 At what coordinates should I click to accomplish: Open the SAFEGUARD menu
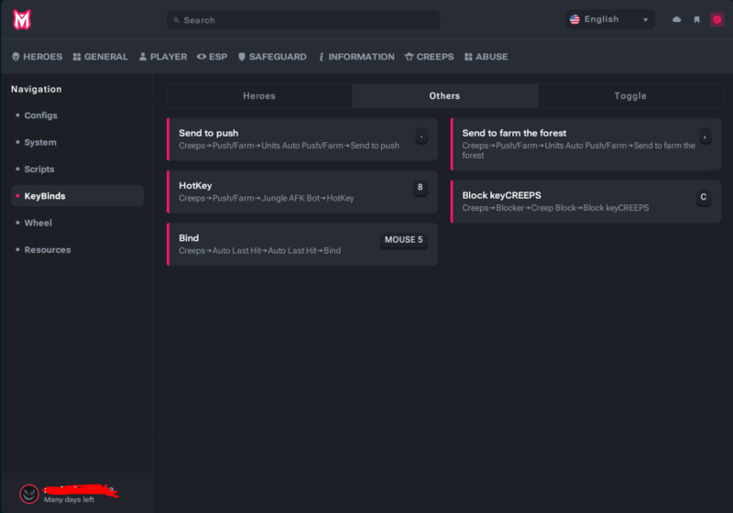(272, 57)
